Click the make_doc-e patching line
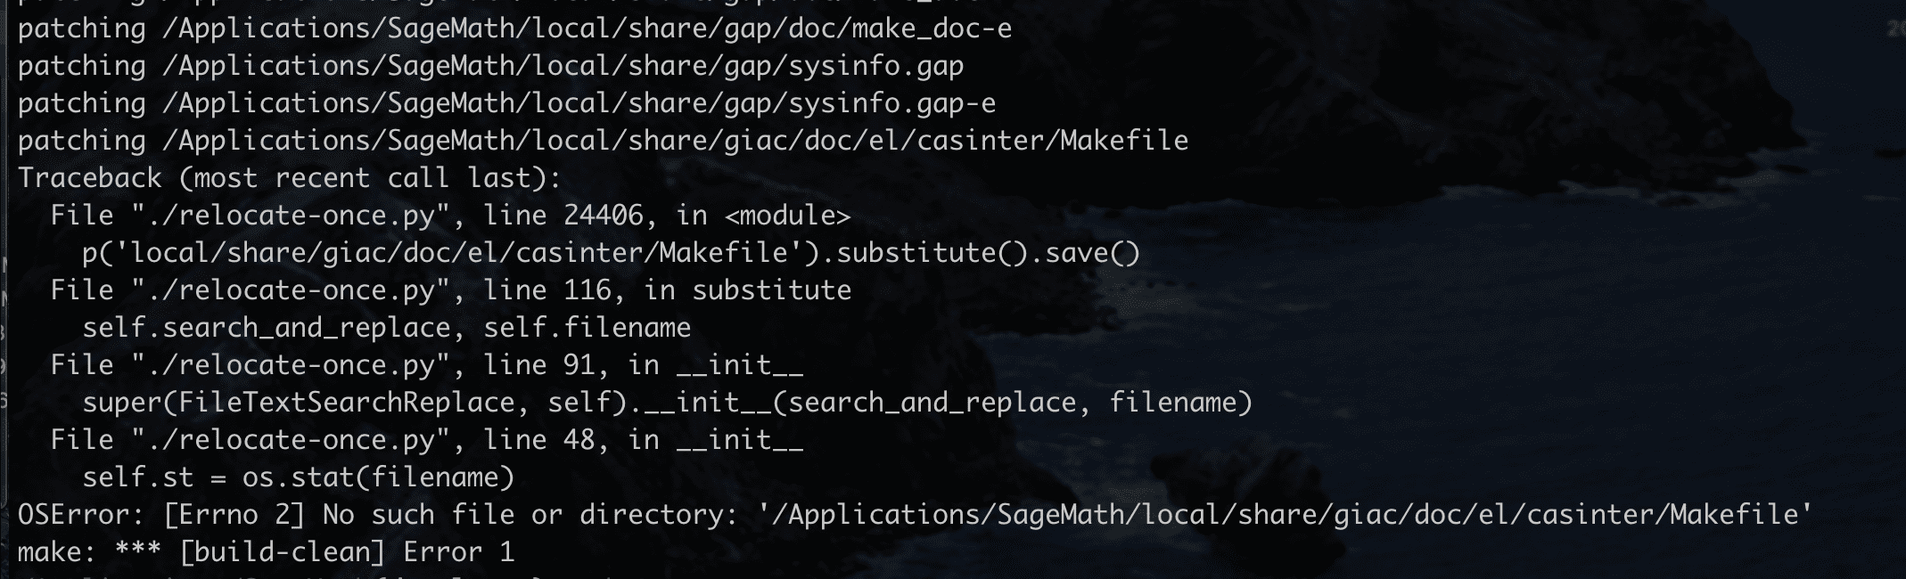The height and width of the screenshot is (579, 1906). coord(514,29)
